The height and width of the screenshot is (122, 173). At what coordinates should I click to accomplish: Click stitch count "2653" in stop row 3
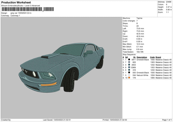pyautogui.click(x=133, y=65)
